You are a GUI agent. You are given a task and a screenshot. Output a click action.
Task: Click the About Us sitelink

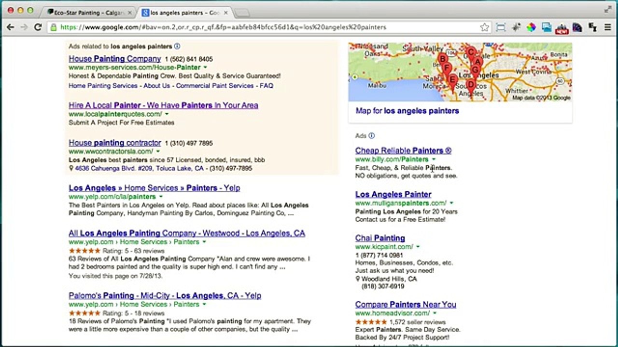(156, 86)
